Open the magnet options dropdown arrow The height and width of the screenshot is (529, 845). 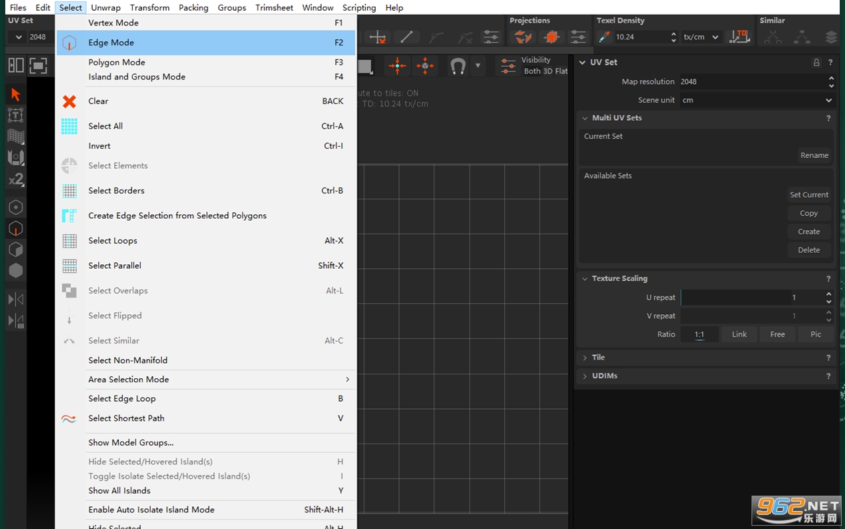point(478,66)
